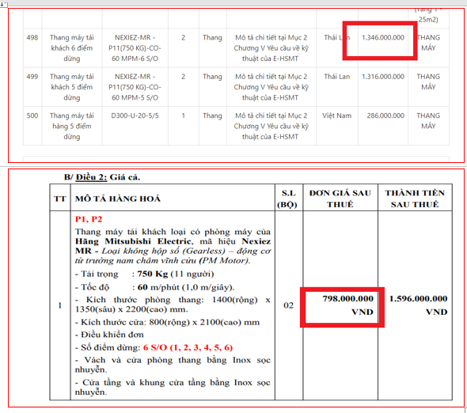This screenshot has width=467, height=413.
Task: Click quantity '1' in row 500
Action: click(183, 116)
